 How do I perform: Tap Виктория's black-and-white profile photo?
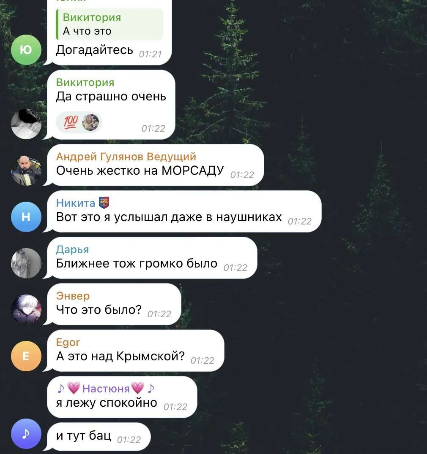click(26, 124)
